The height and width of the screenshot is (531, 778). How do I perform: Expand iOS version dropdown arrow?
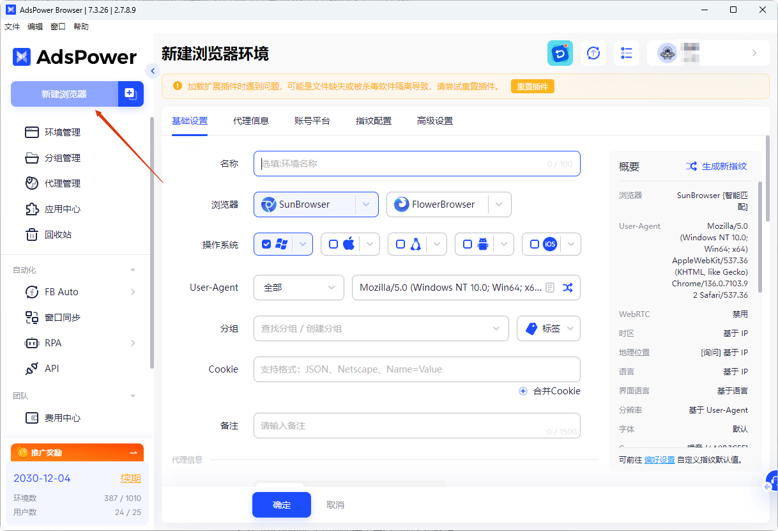coord(571,244)
